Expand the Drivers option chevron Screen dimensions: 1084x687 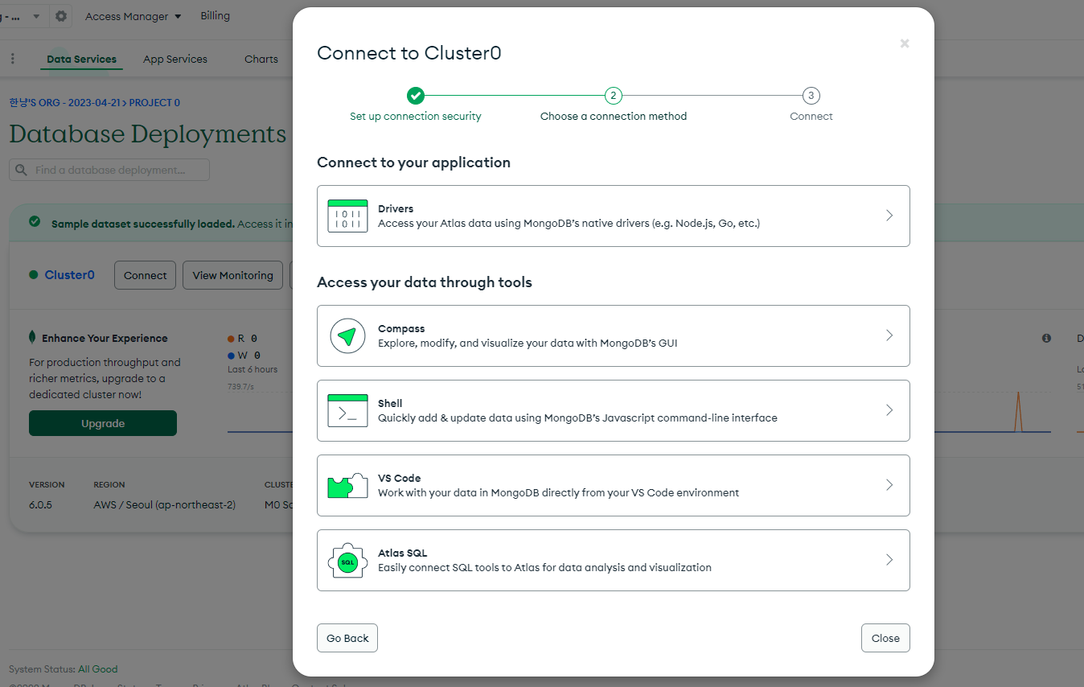(x=889, y=216)
